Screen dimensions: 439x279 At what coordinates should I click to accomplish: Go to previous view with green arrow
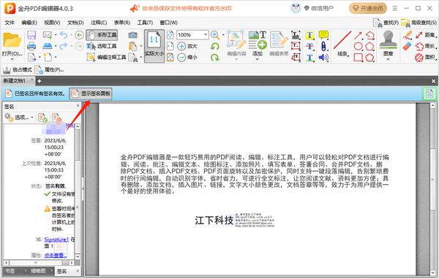(80, 35)
